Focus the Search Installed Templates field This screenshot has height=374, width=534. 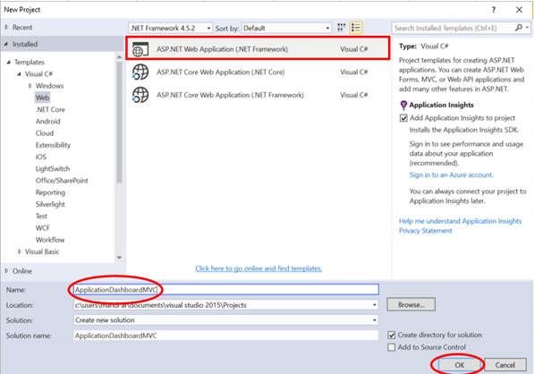(453, 29)
